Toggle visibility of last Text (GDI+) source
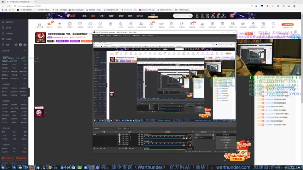 [x=139, y=142]
